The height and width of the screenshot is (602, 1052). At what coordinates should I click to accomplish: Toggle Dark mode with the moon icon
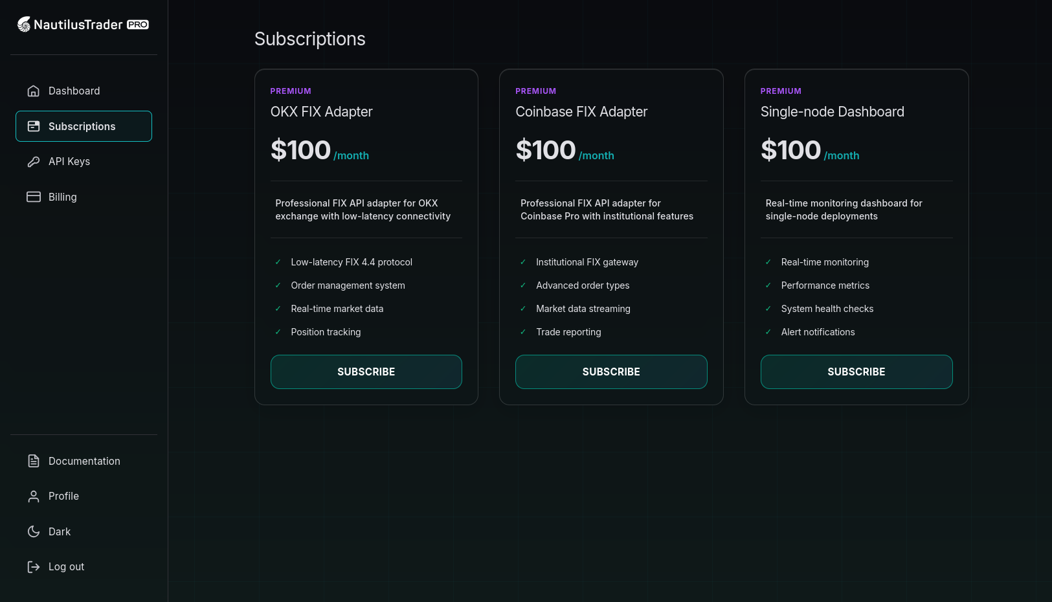click(34, 531)
